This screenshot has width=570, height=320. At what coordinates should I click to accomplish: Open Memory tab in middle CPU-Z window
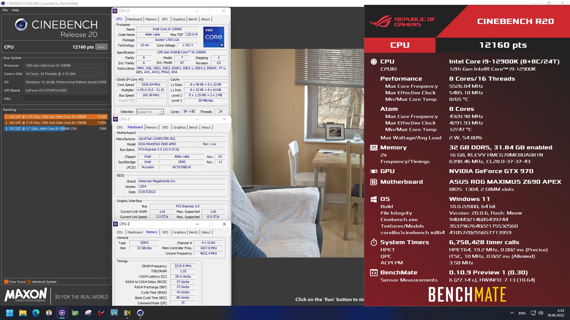[152, 127]
